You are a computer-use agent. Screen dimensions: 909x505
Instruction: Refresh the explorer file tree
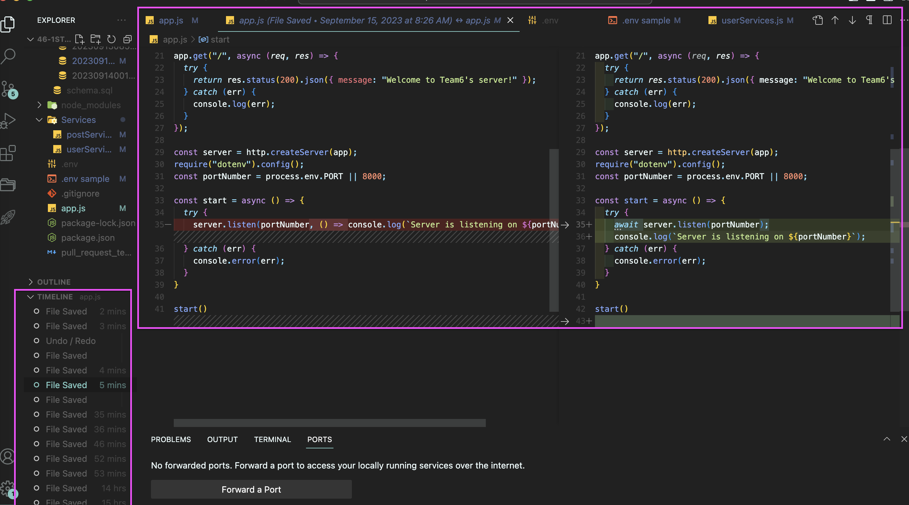111,39
